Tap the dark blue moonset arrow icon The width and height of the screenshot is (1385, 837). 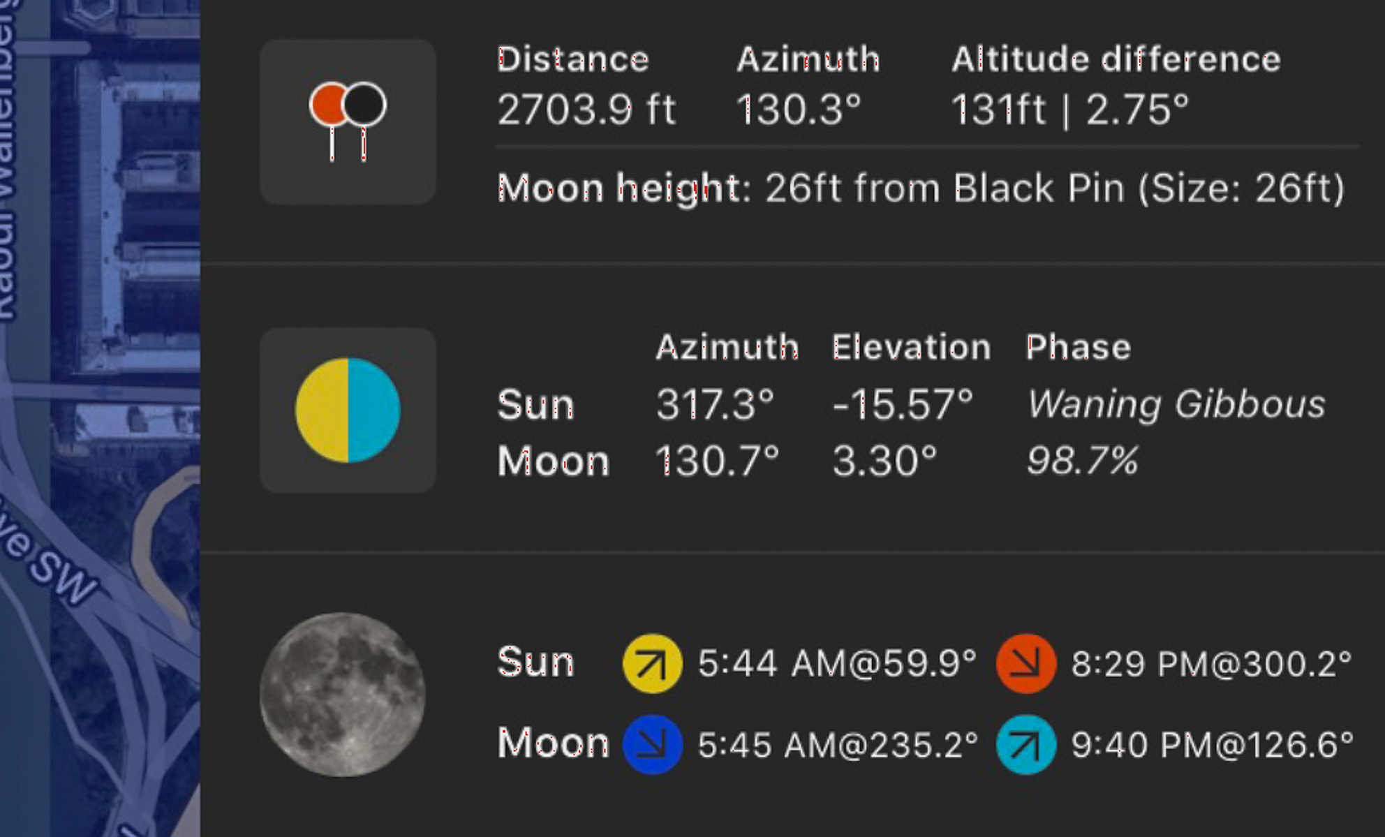tap(652, 745)
